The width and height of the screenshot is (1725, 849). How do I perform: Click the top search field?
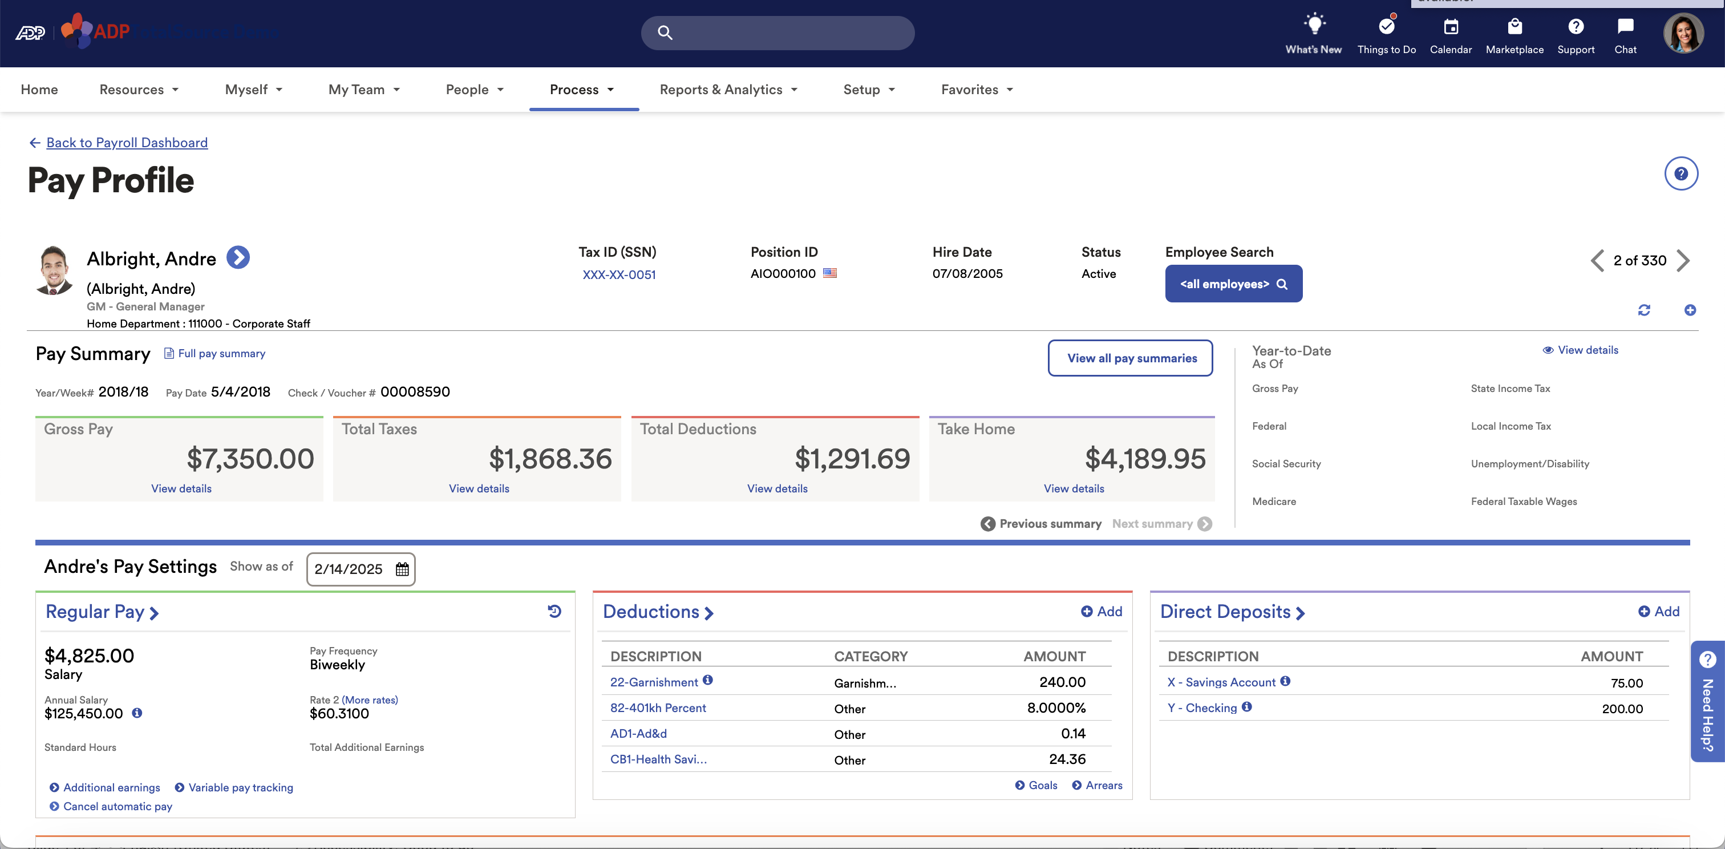click(778, 33)
